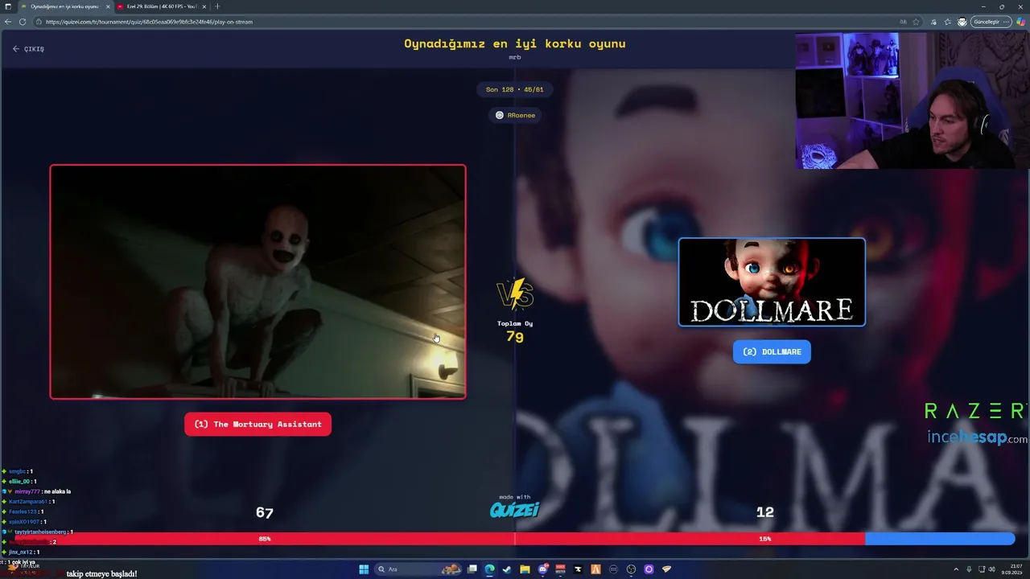Image resolution: width=1030 pixels, height=579 pixels.
Task: Vote for (2) DOLLMARE button
Action: click(x=772, y=351)
